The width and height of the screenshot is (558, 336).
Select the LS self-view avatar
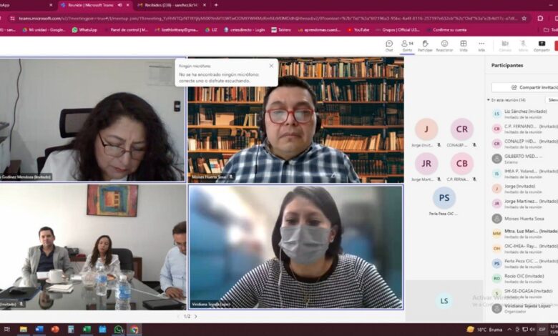point(444,301)
